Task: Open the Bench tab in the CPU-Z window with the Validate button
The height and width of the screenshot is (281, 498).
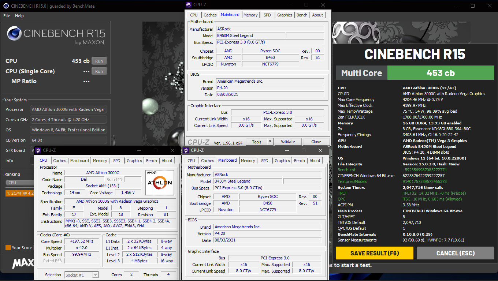Action: (302, 15)
